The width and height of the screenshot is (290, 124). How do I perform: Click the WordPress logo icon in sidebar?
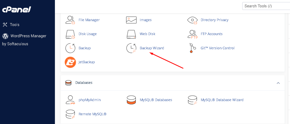tap(5, 36)
